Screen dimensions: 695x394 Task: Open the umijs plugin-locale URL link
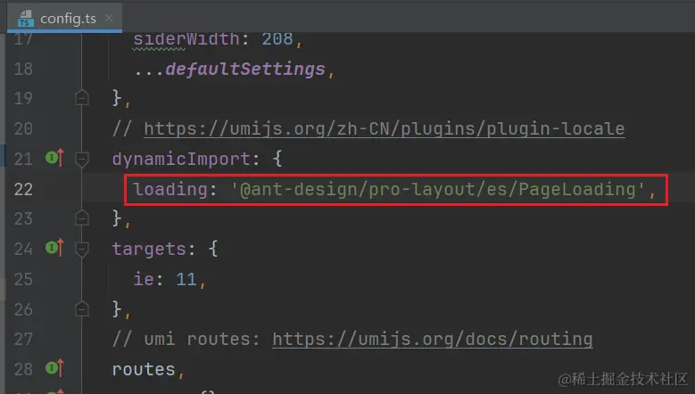385,129
